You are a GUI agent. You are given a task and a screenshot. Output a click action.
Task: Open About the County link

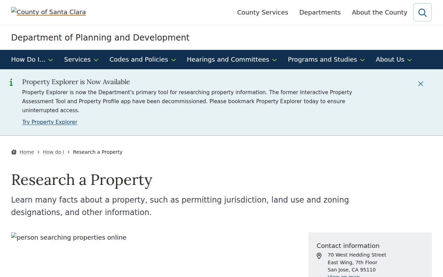tap(380, 12)
